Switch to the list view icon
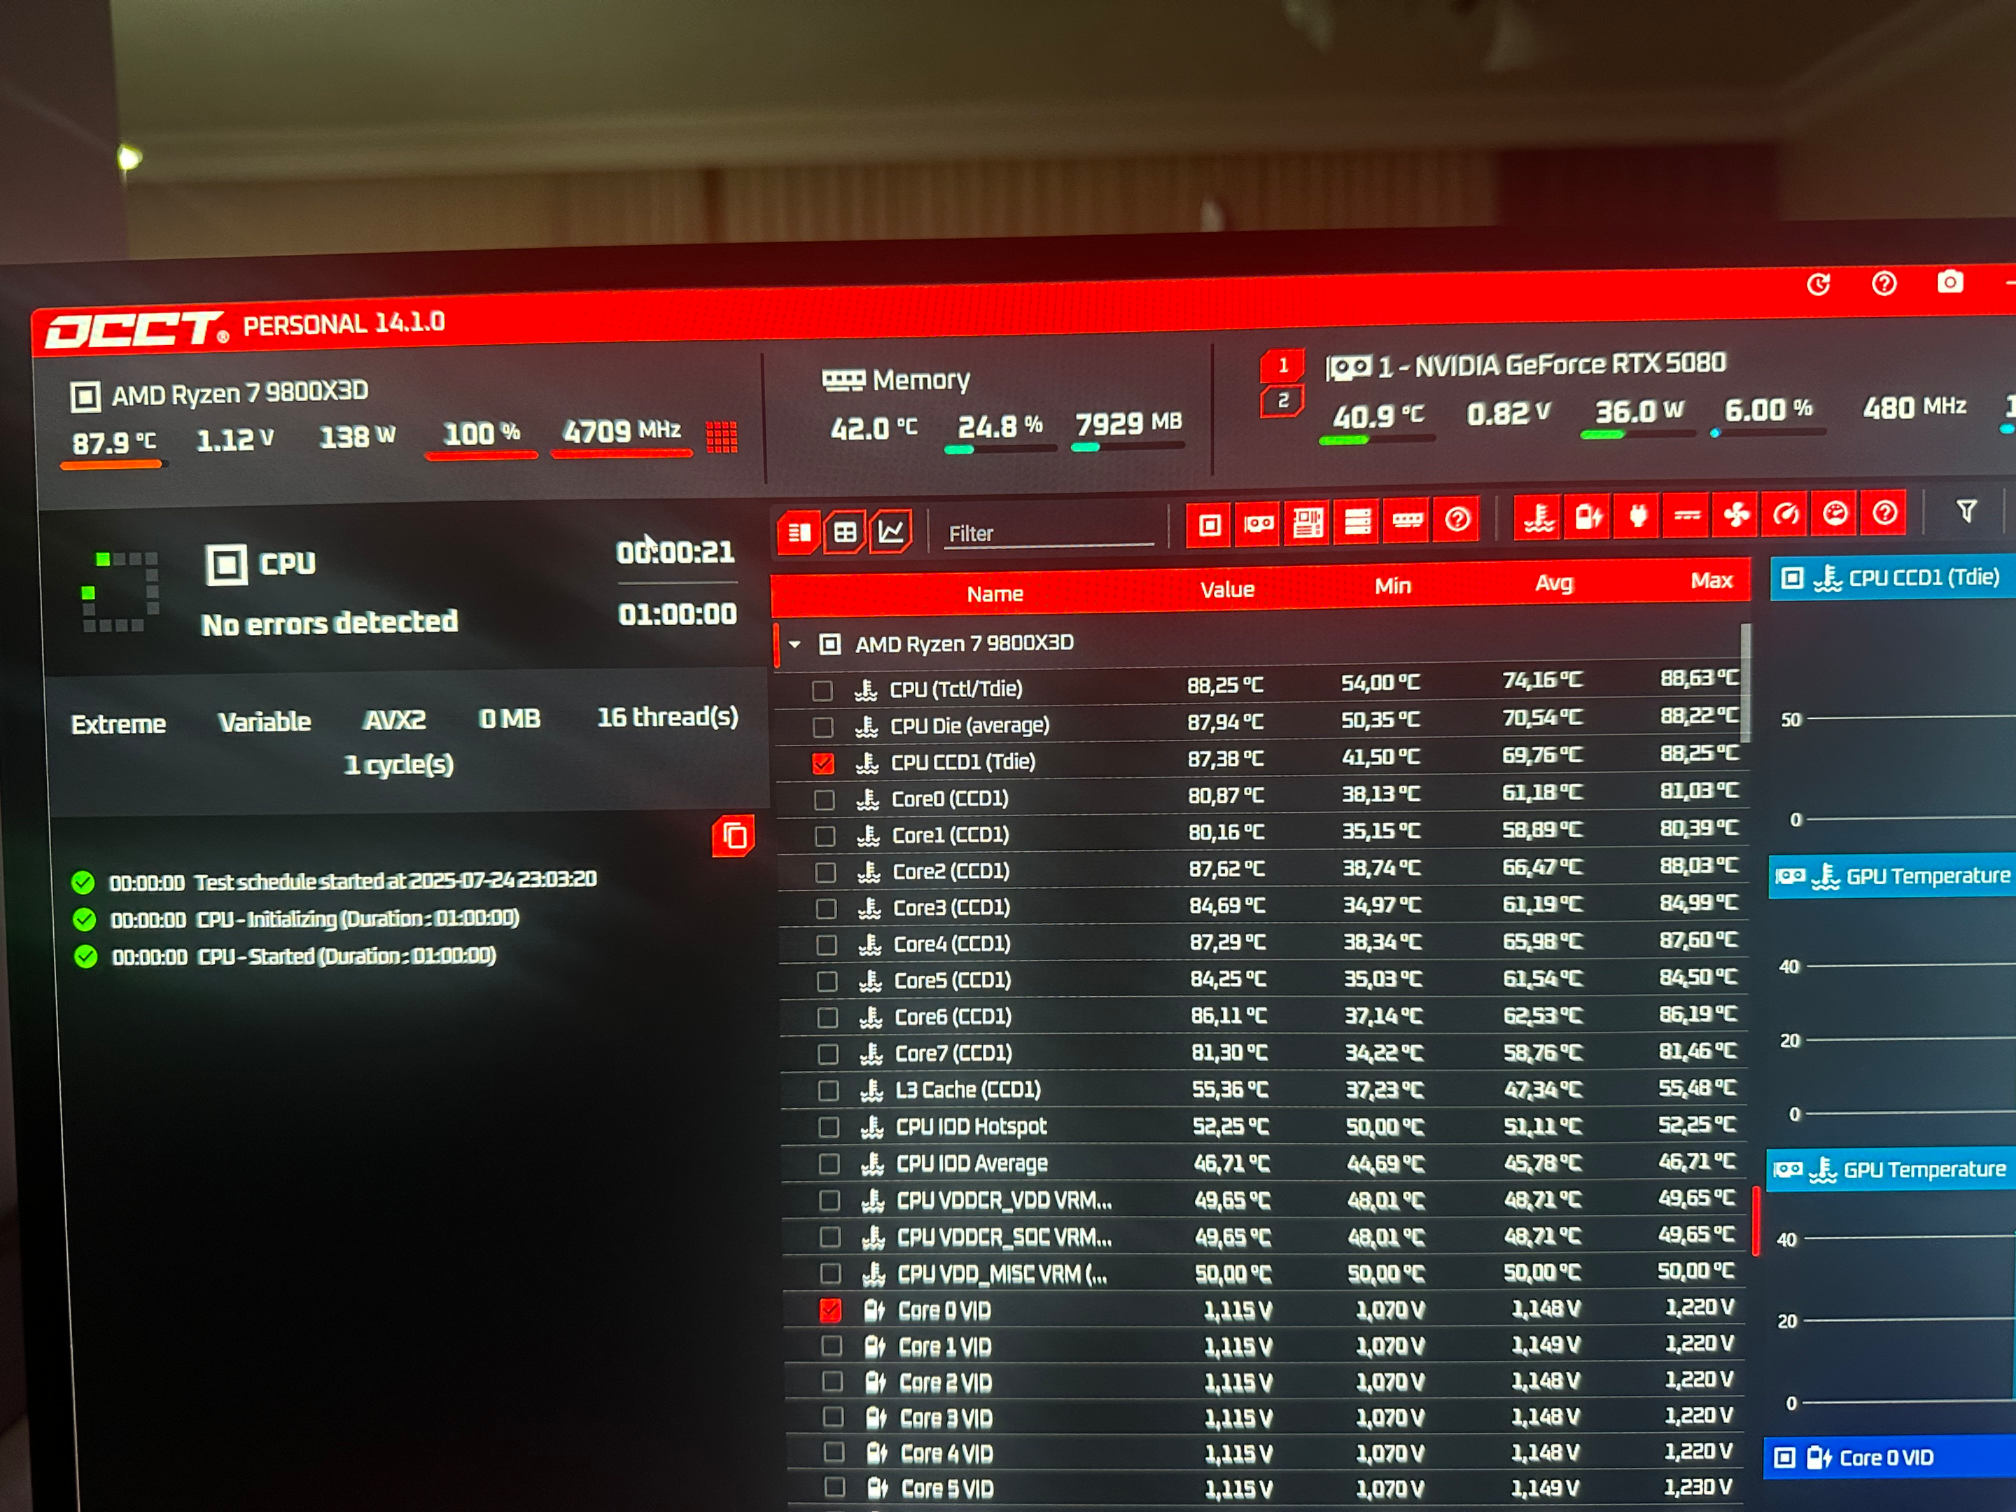Screen dimensions: 2016x1512 (799, 532)
